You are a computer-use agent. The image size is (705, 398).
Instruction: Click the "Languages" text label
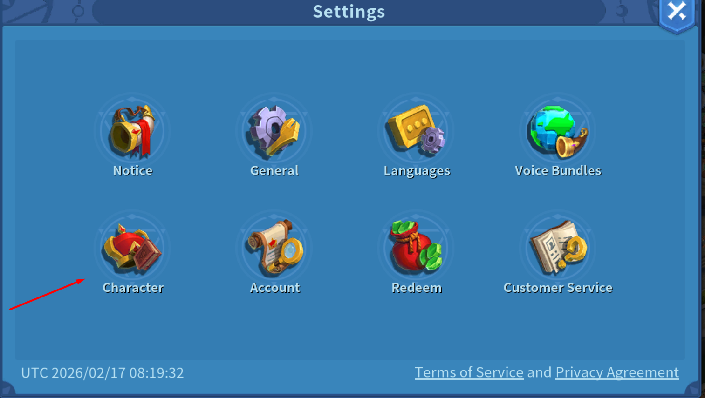(417, 171)
